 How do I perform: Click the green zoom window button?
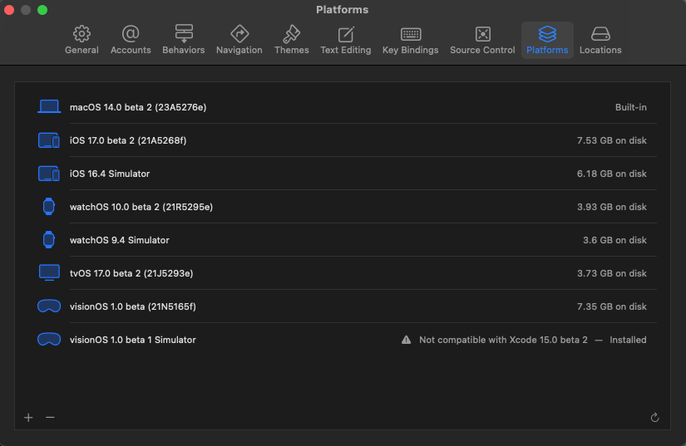tap(42, 10)
